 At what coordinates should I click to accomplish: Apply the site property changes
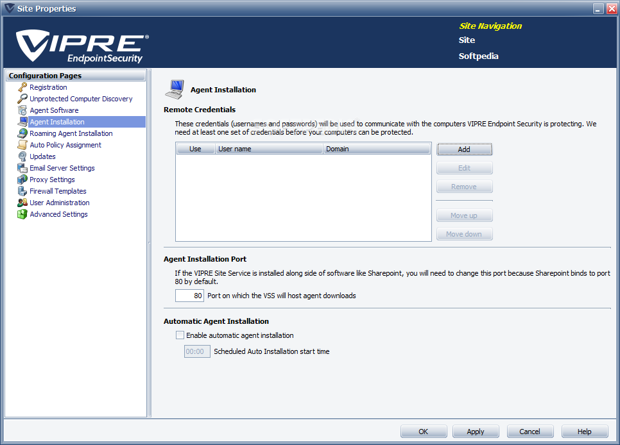click(476, 431)
